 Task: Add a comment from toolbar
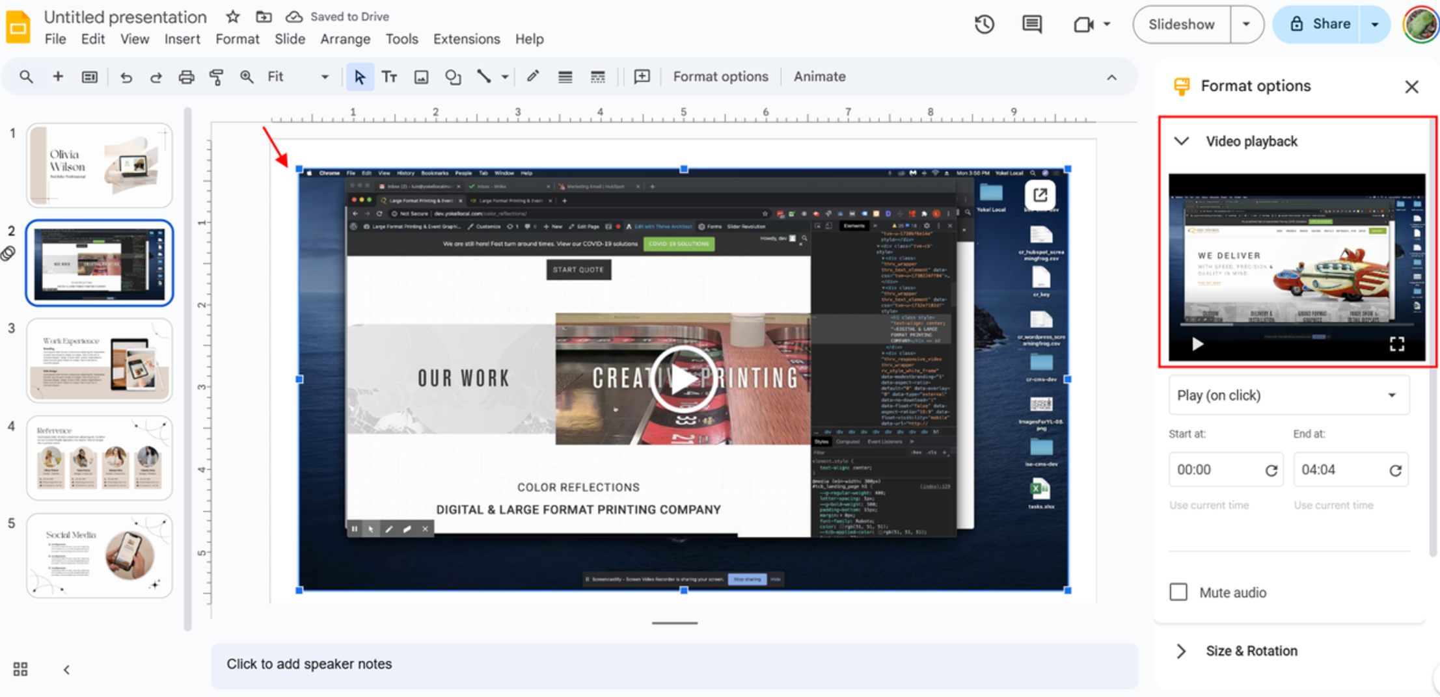tap(642, 77)
